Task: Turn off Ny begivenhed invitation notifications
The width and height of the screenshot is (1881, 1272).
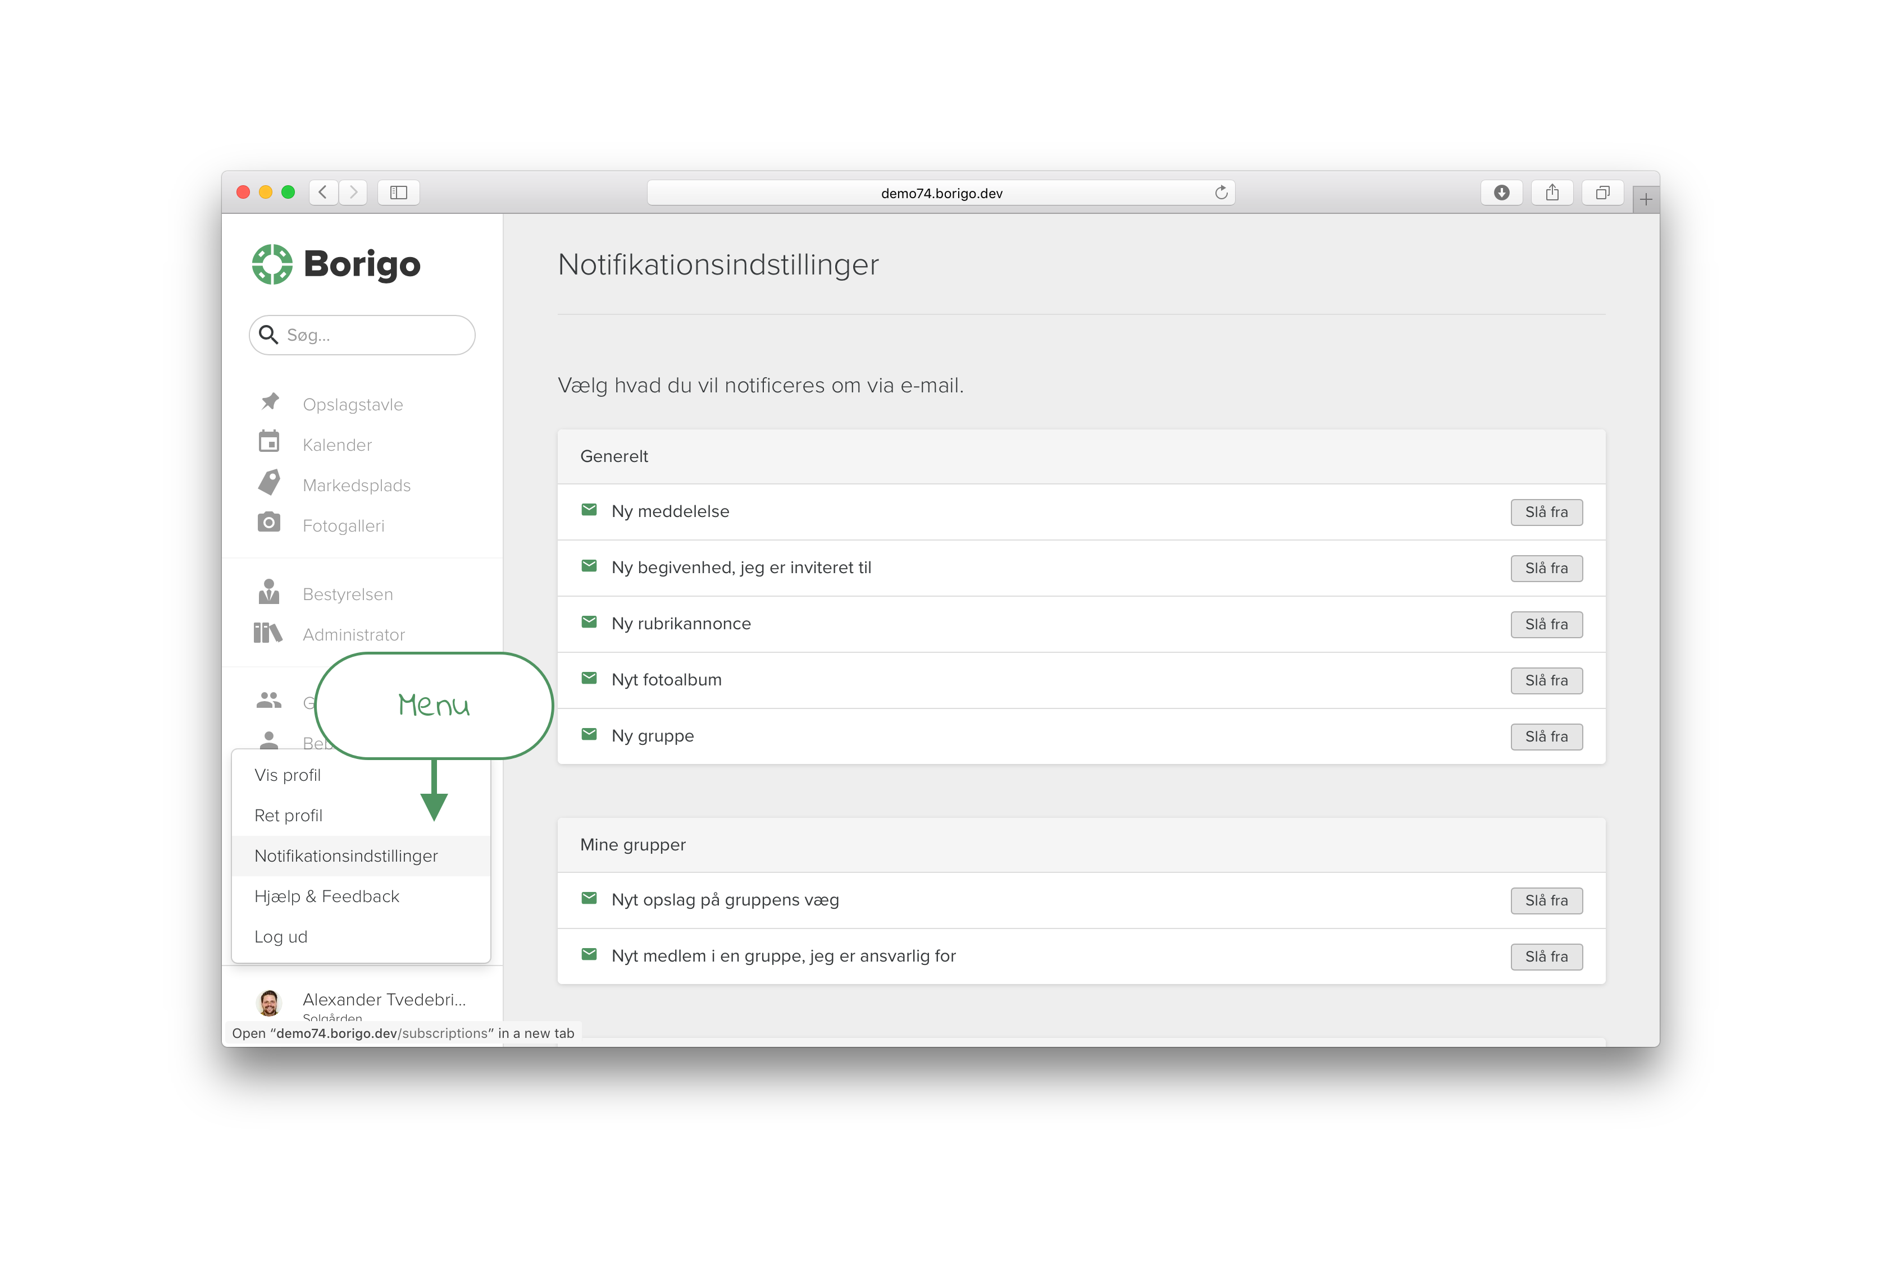Action: pos(1546,568)
